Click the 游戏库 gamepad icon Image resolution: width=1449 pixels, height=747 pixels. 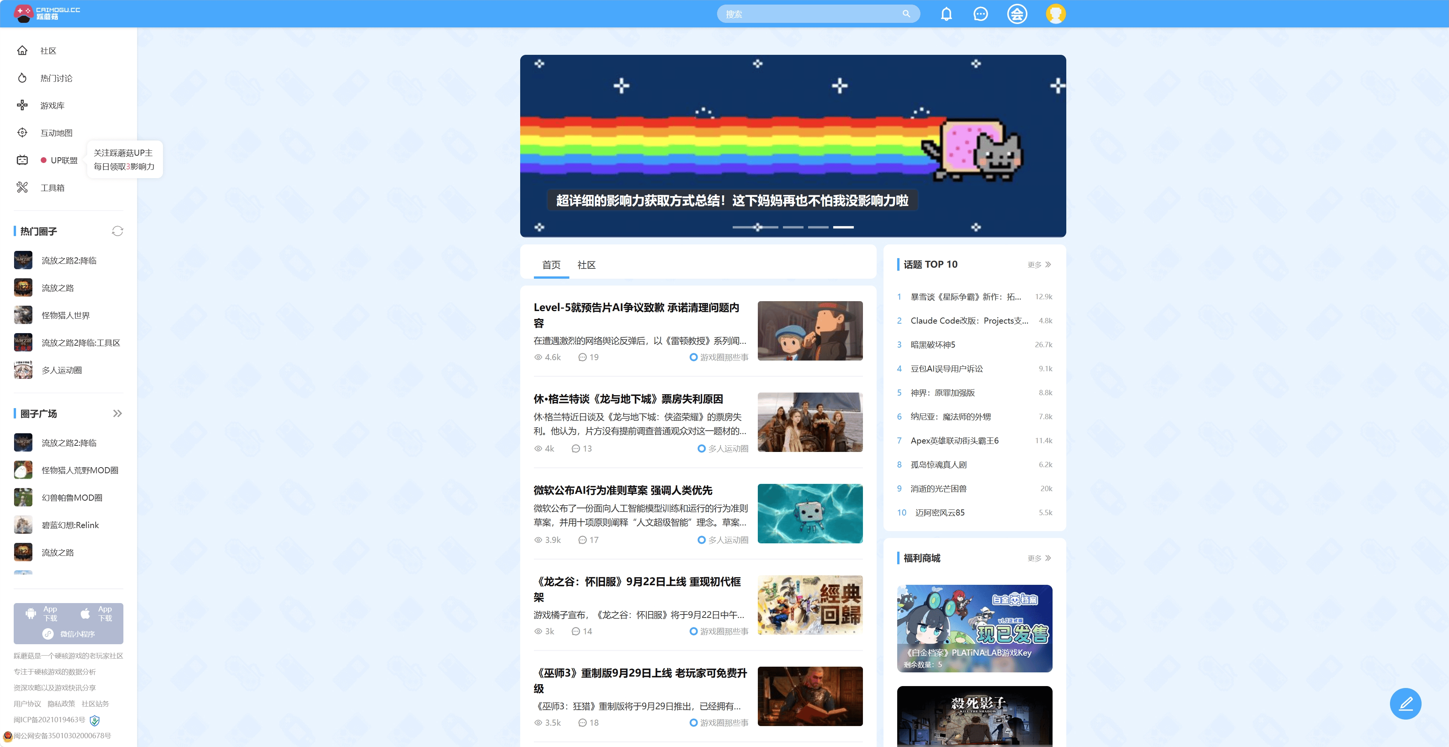point(22,105)
